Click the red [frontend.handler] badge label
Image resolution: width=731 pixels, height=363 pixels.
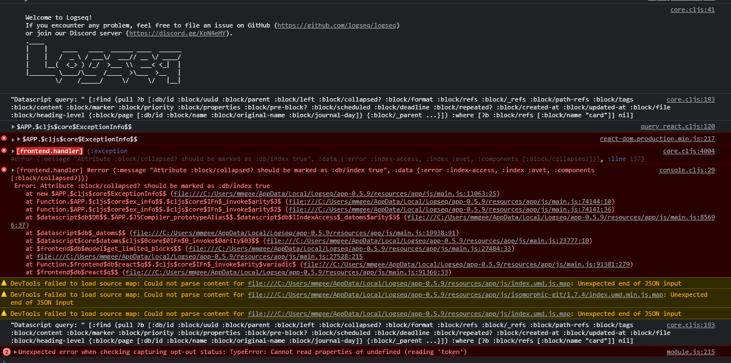tap(50, 151)
